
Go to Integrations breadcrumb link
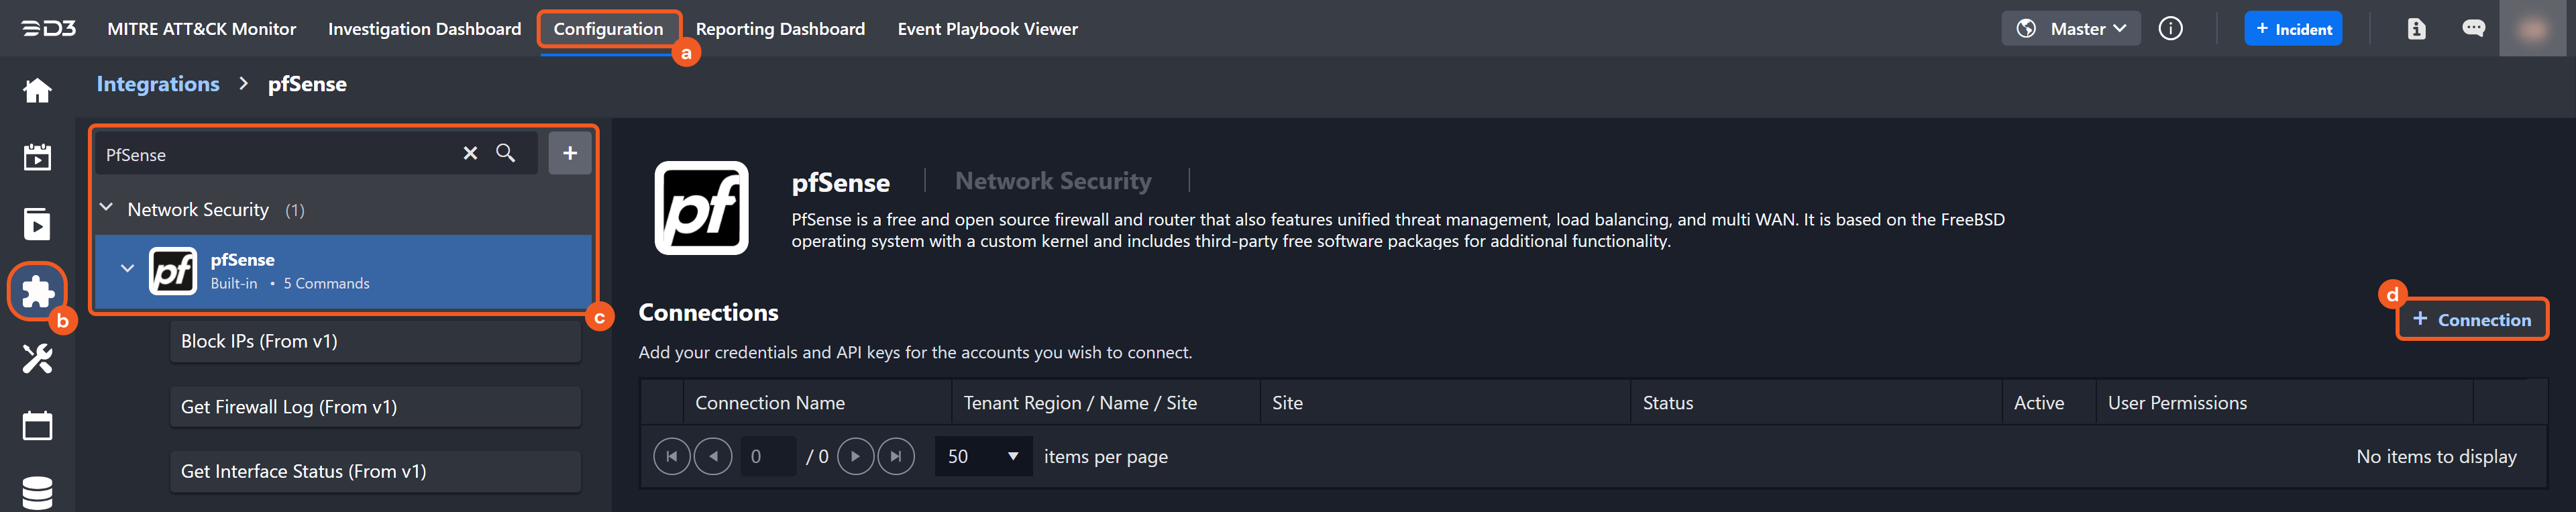(158, 84)
